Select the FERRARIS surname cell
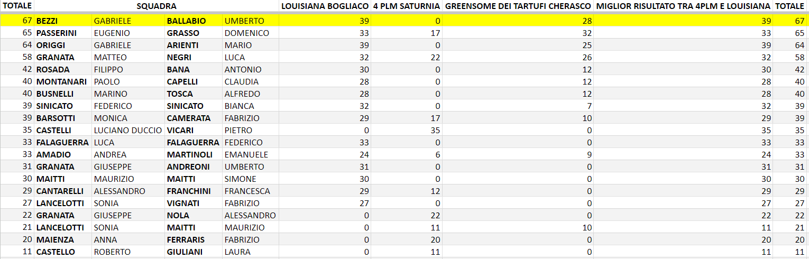 pyautogui.click(x=186, y=239)
